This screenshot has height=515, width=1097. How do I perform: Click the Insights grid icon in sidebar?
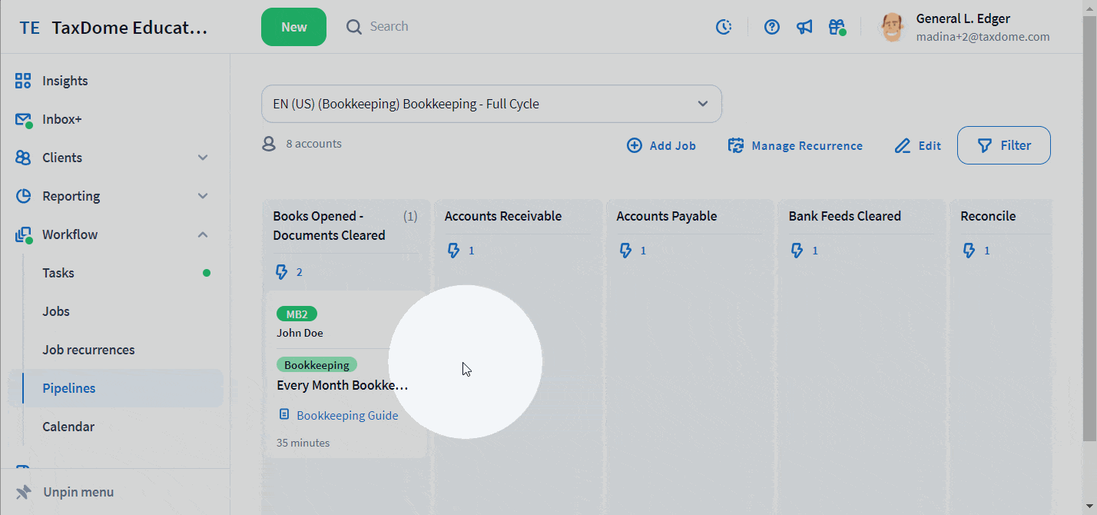pos(24,81)
